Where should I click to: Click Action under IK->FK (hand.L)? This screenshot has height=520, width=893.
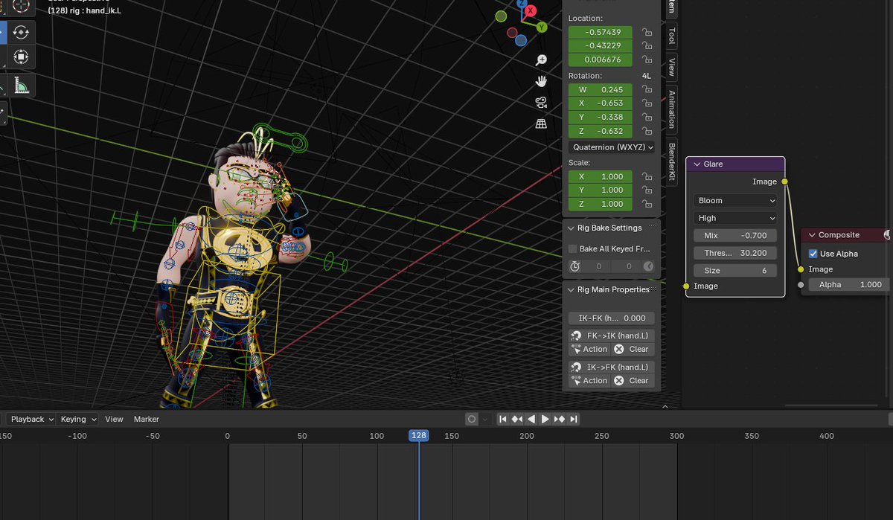pyautogui.click(x=589, y=380)
